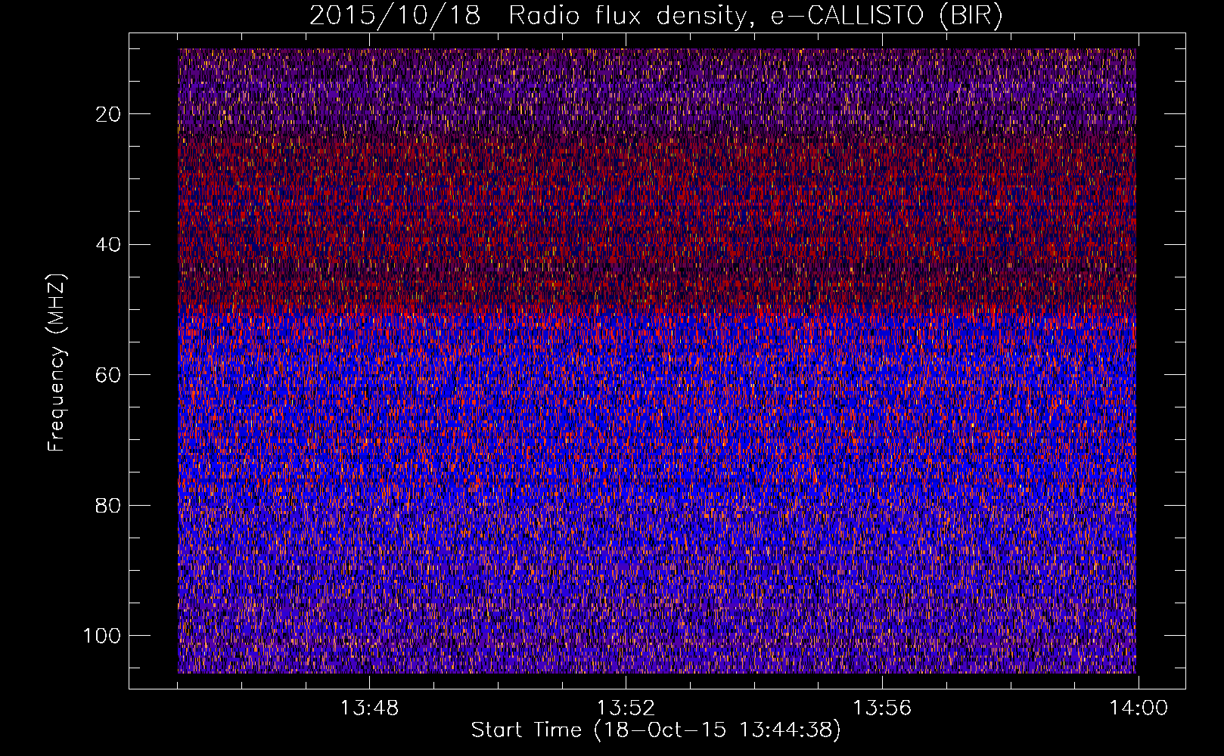
Task: Click the 100 frequency tick label
Action: (x=102, y=636)
